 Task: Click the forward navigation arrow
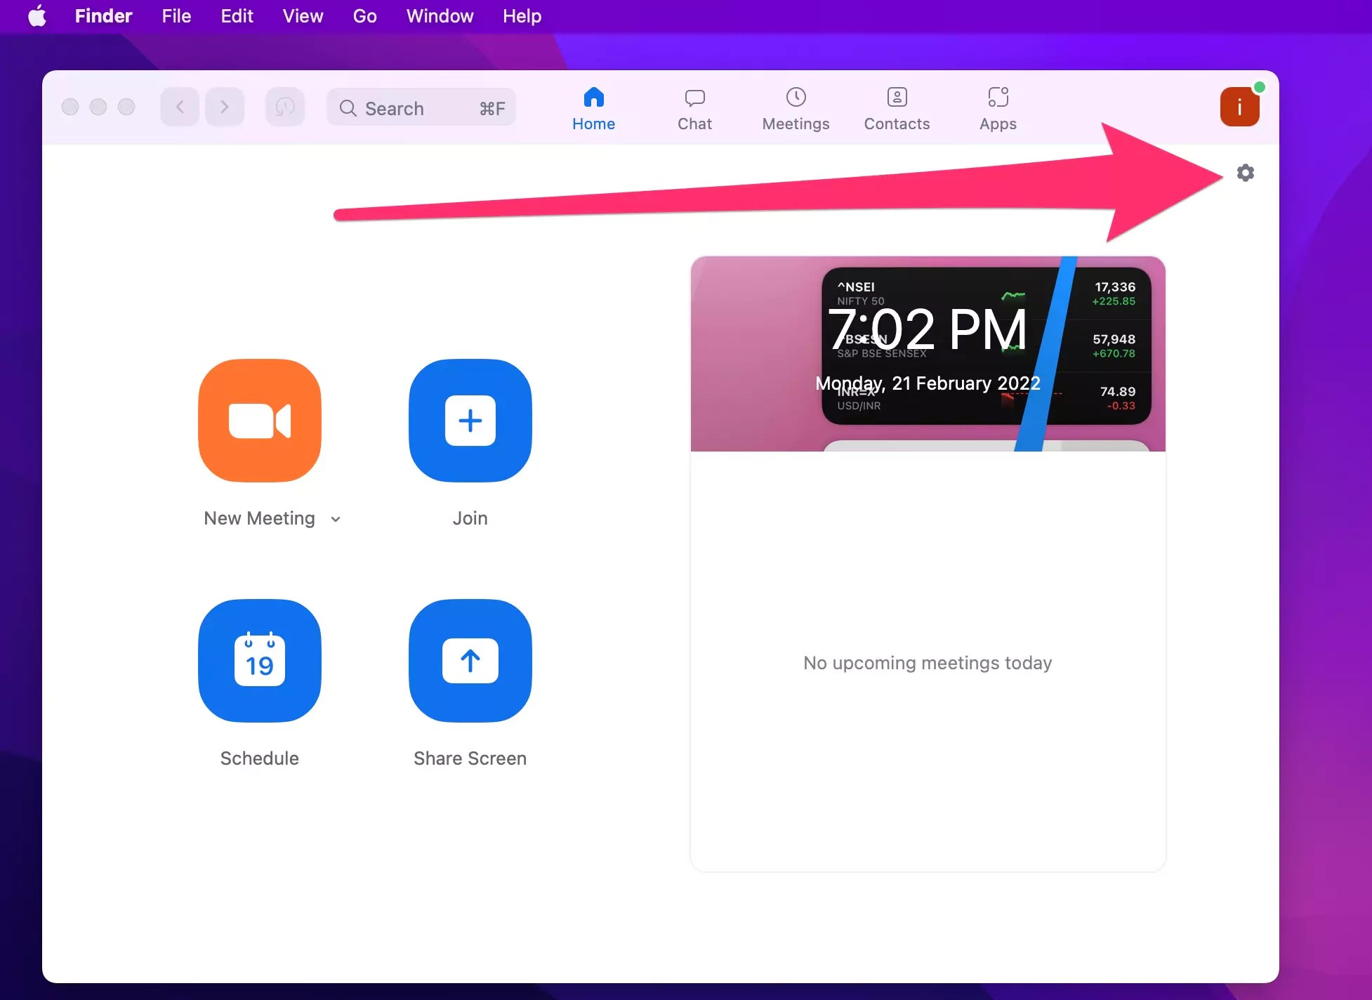click(x=225, y=107)
